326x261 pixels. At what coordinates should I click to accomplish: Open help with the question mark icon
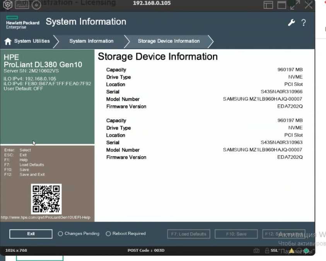tap(304, 22)
